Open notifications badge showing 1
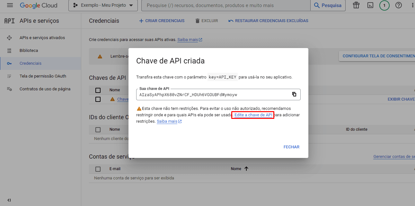Viewport: 415px width, 206px height. [x=384, y=5]
